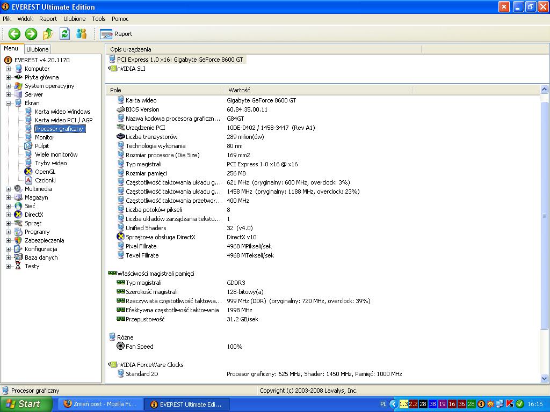Open the Windows Start button
This screenshot has height=412, width=550.
26,404
